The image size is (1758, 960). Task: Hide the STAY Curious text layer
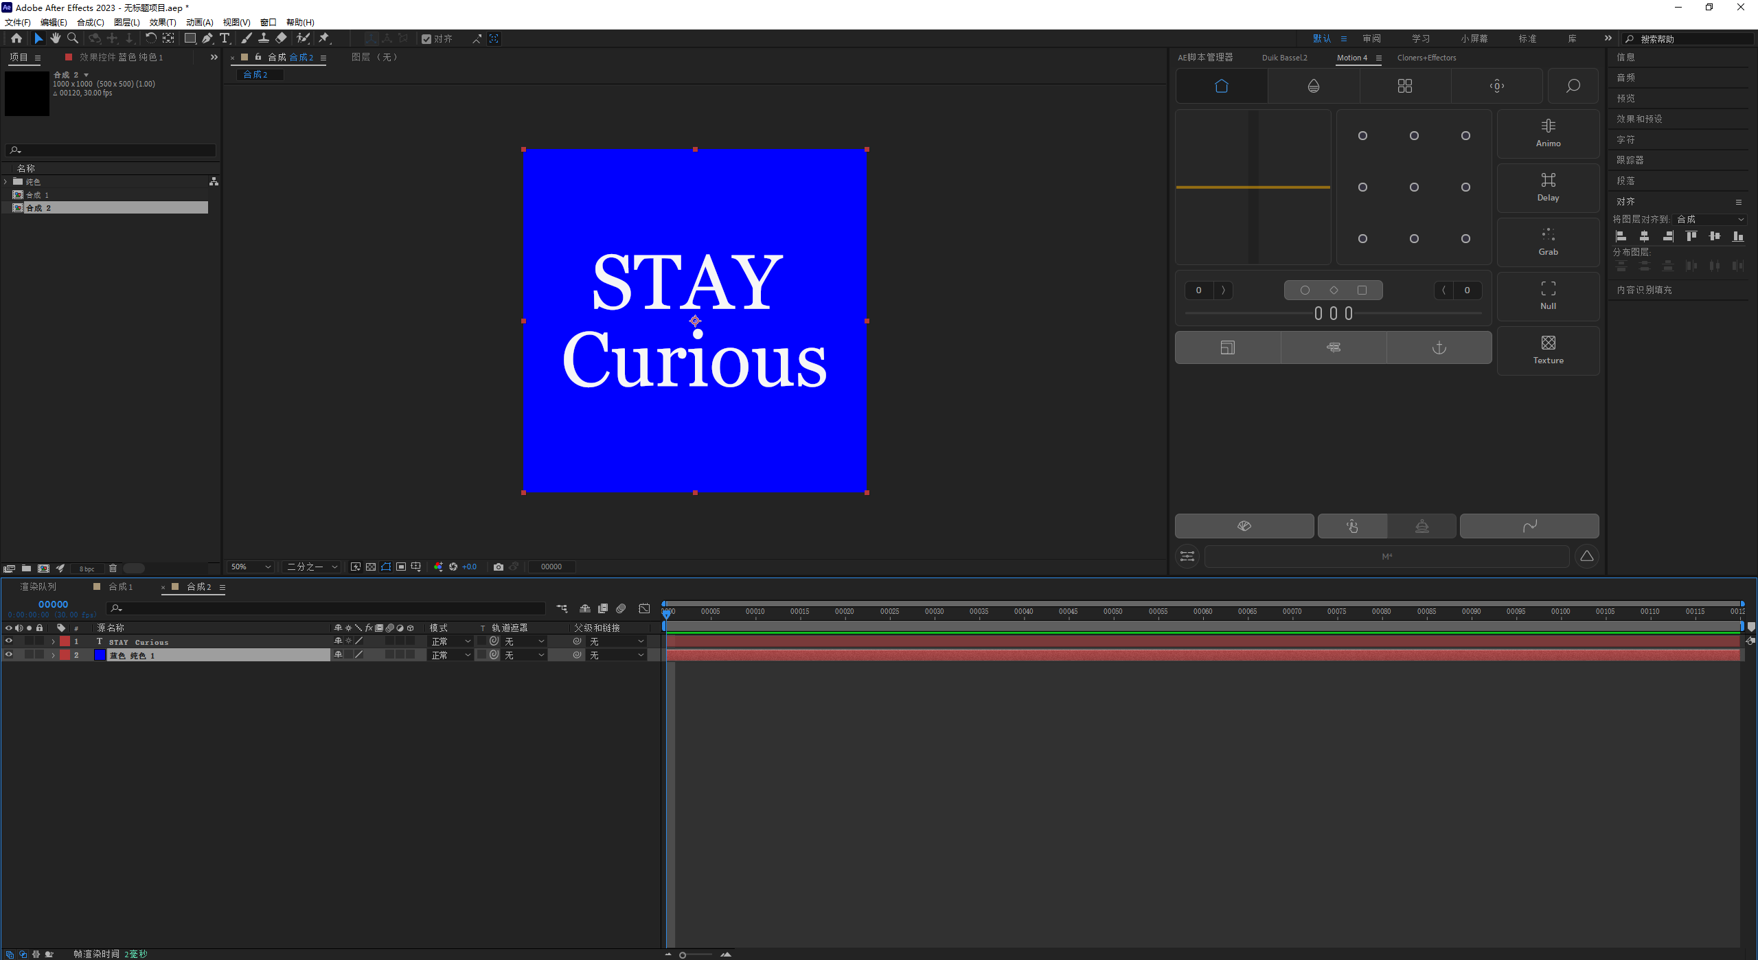pos(9,641)
